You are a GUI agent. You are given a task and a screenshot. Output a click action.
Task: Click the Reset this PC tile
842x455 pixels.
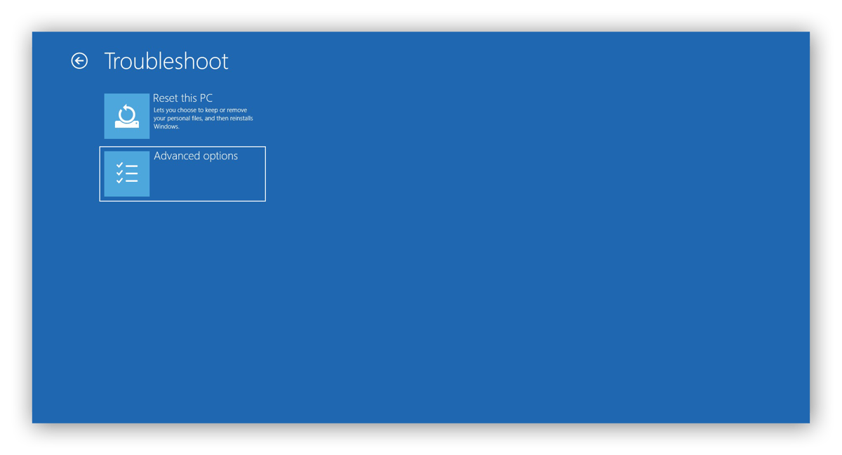coord(179,115)
